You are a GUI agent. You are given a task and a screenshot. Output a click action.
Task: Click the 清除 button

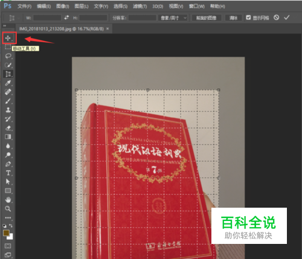tap(233, 18)
